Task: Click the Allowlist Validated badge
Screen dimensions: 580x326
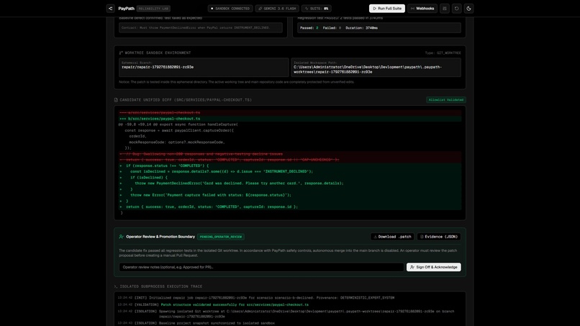Action: click(x=445, y=100)
